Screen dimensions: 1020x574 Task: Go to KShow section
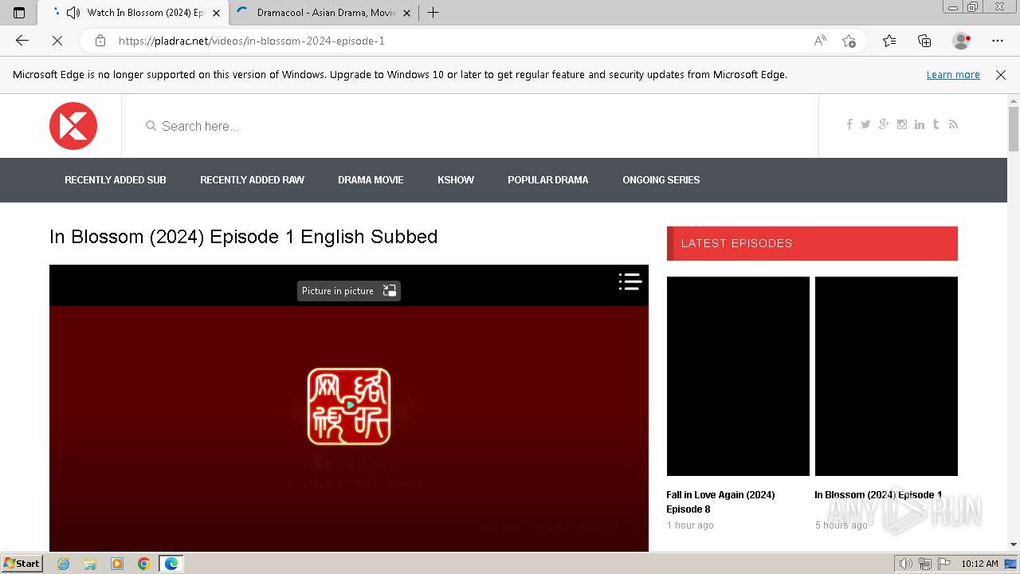456,180
